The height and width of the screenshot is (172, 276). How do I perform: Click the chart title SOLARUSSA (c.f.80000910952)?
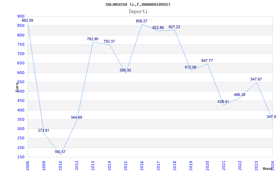coord(138,4)
